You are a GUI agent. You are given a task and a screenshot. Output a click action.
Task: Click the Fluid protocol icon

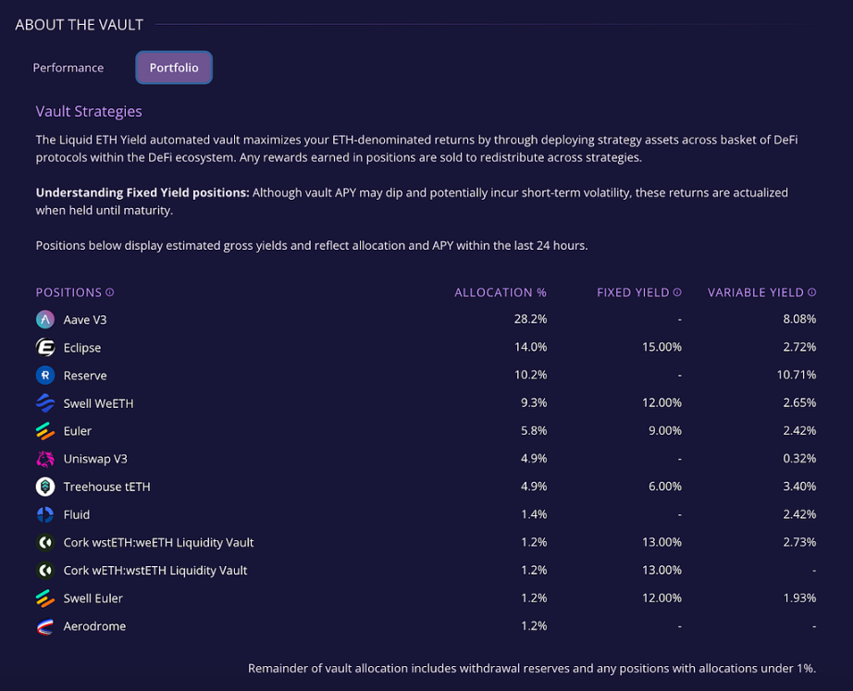point(45,514)
